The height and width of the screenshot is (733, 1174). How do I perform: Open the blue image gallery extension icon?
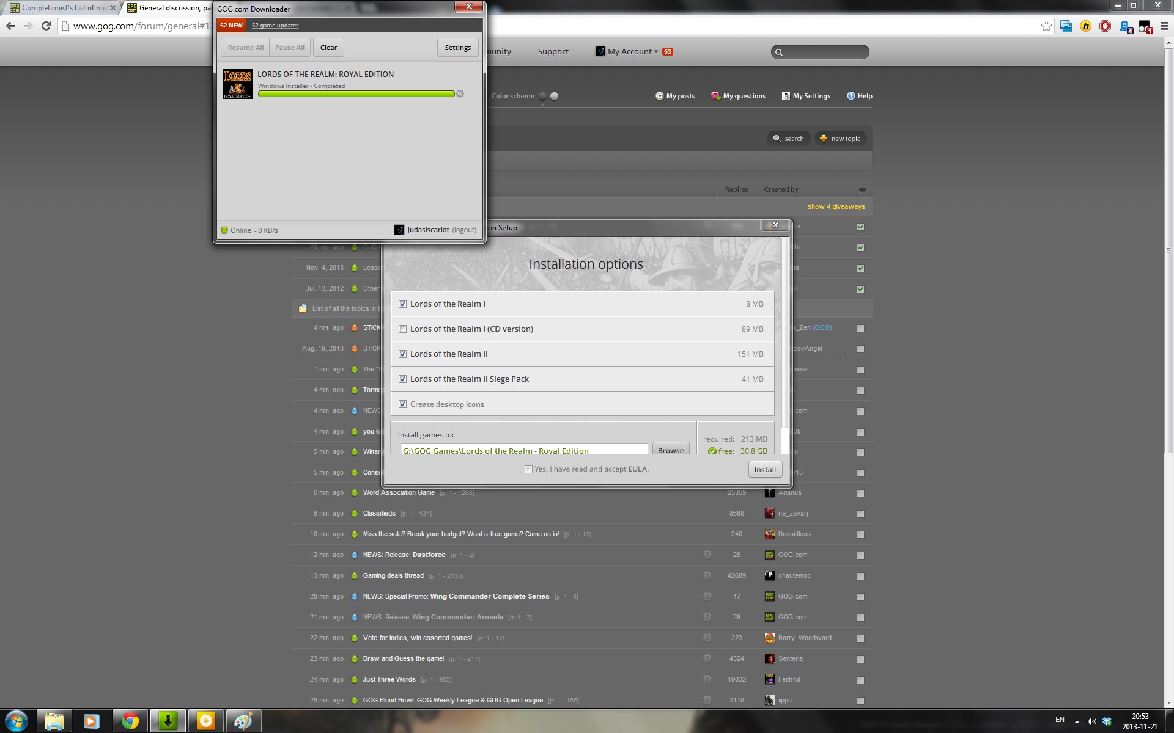1066,26
